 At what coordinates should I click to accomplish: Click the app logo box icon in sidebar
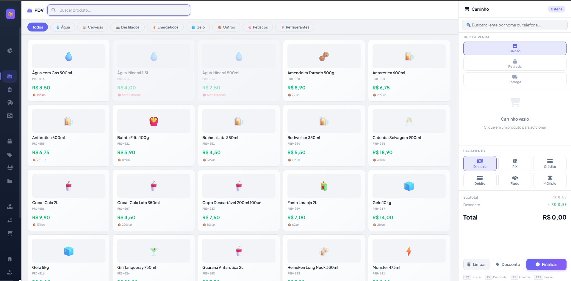click(x=10, y=14)
